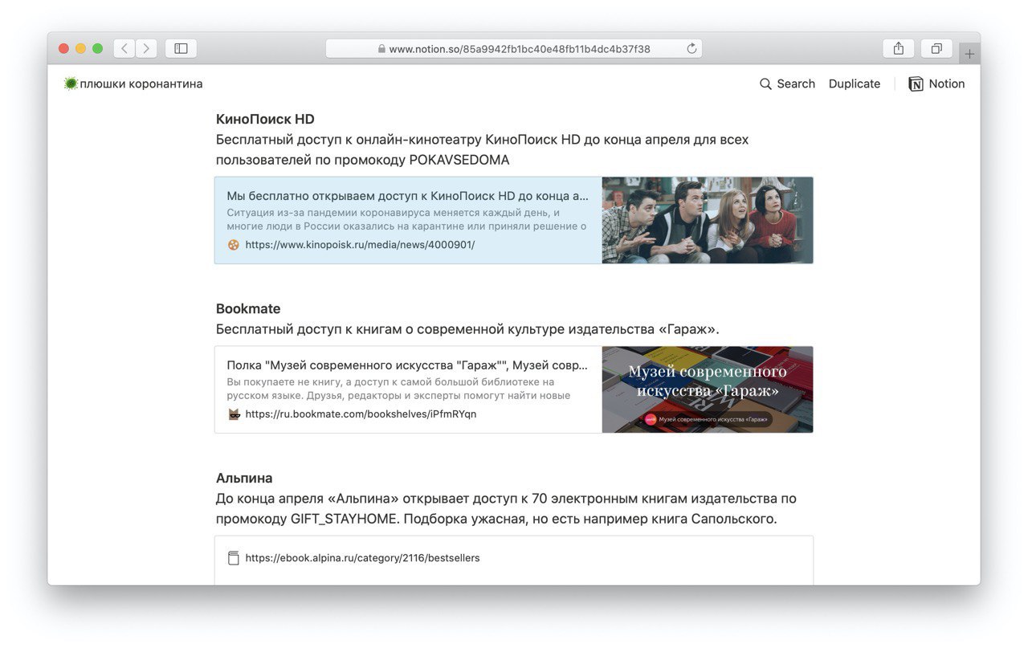
Task: Click the Bookmate favicon in bookmark
Action: click(x=234, y=414)
